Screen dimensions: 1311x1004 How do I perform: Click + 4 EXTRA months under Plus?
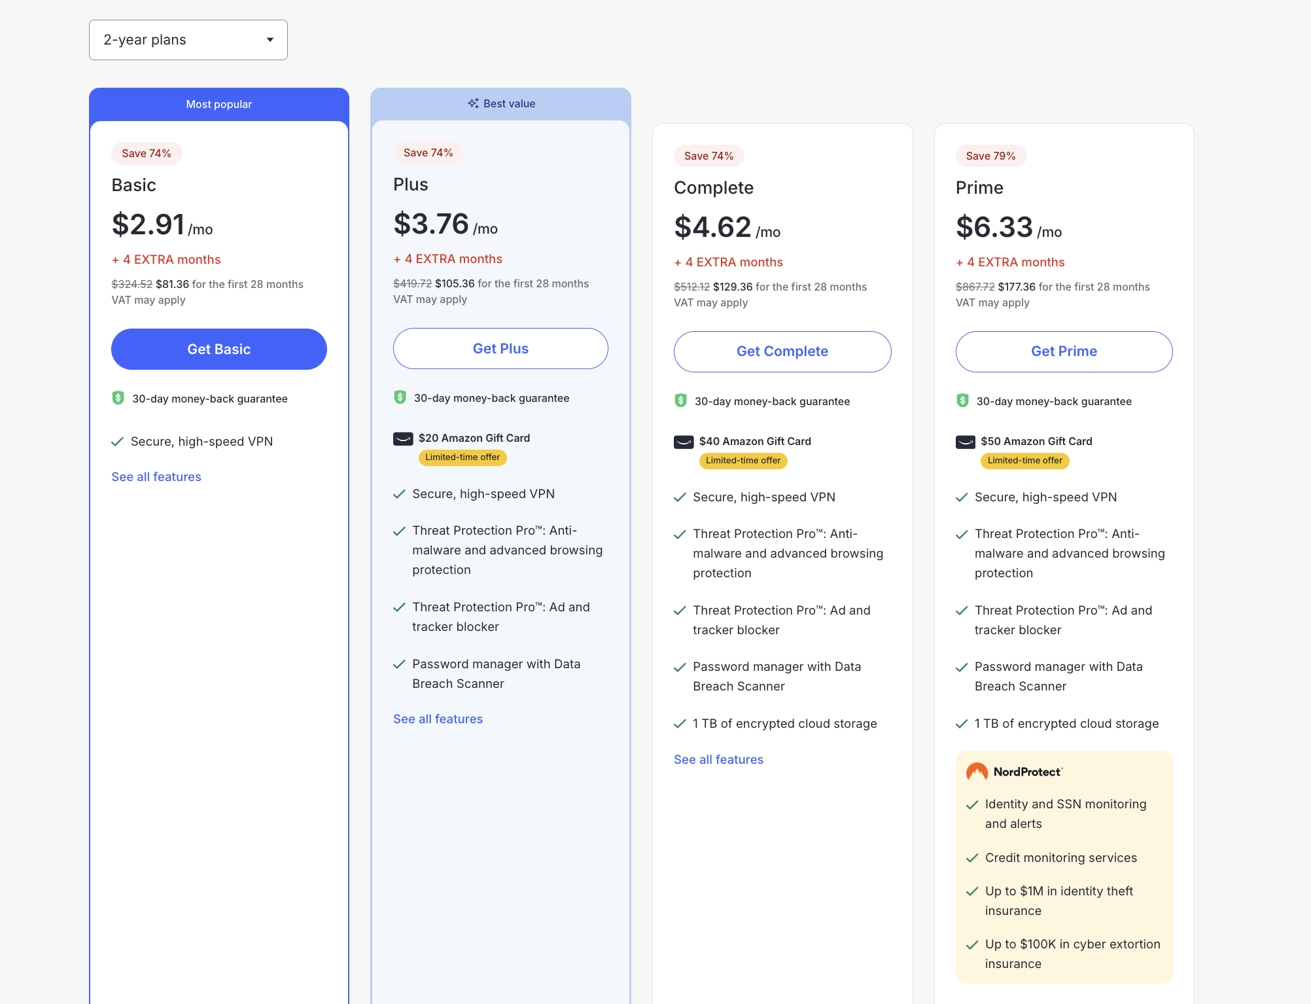coord(448,259)
